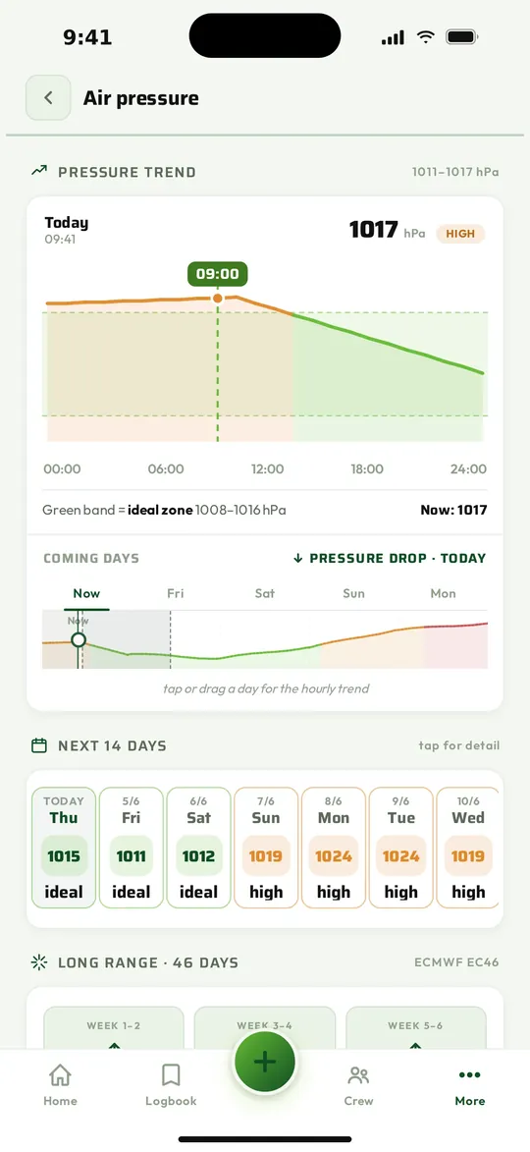Select Sun in the coming days chart

pyautogui.click(x=353, y=593)
